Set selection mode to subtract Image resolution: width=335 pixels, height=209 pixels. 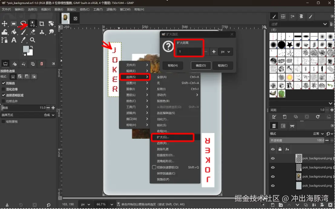[27, 77]
